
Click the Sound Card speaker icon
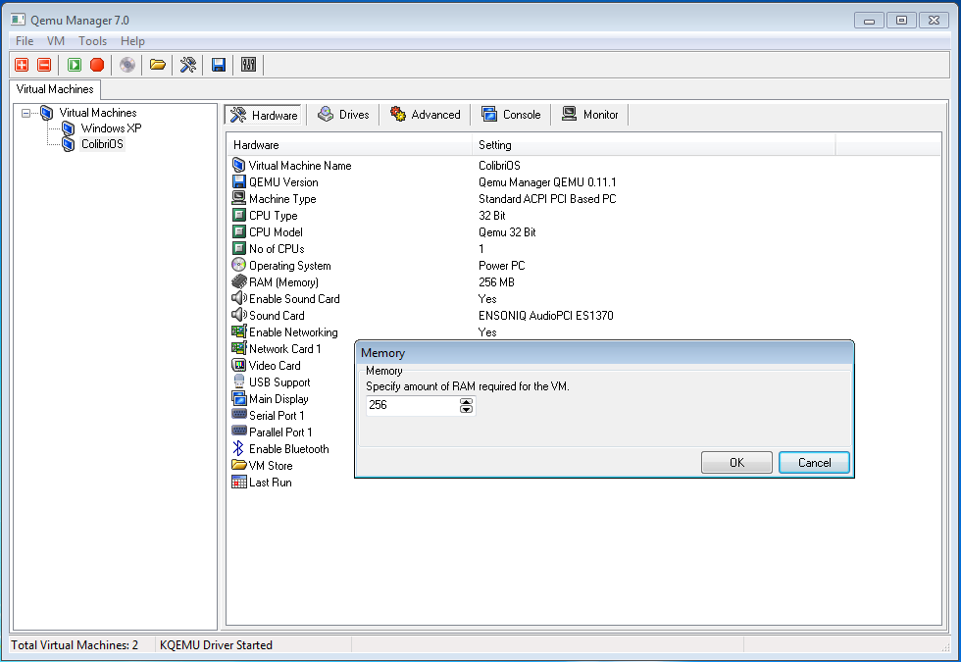click(239, 315)
